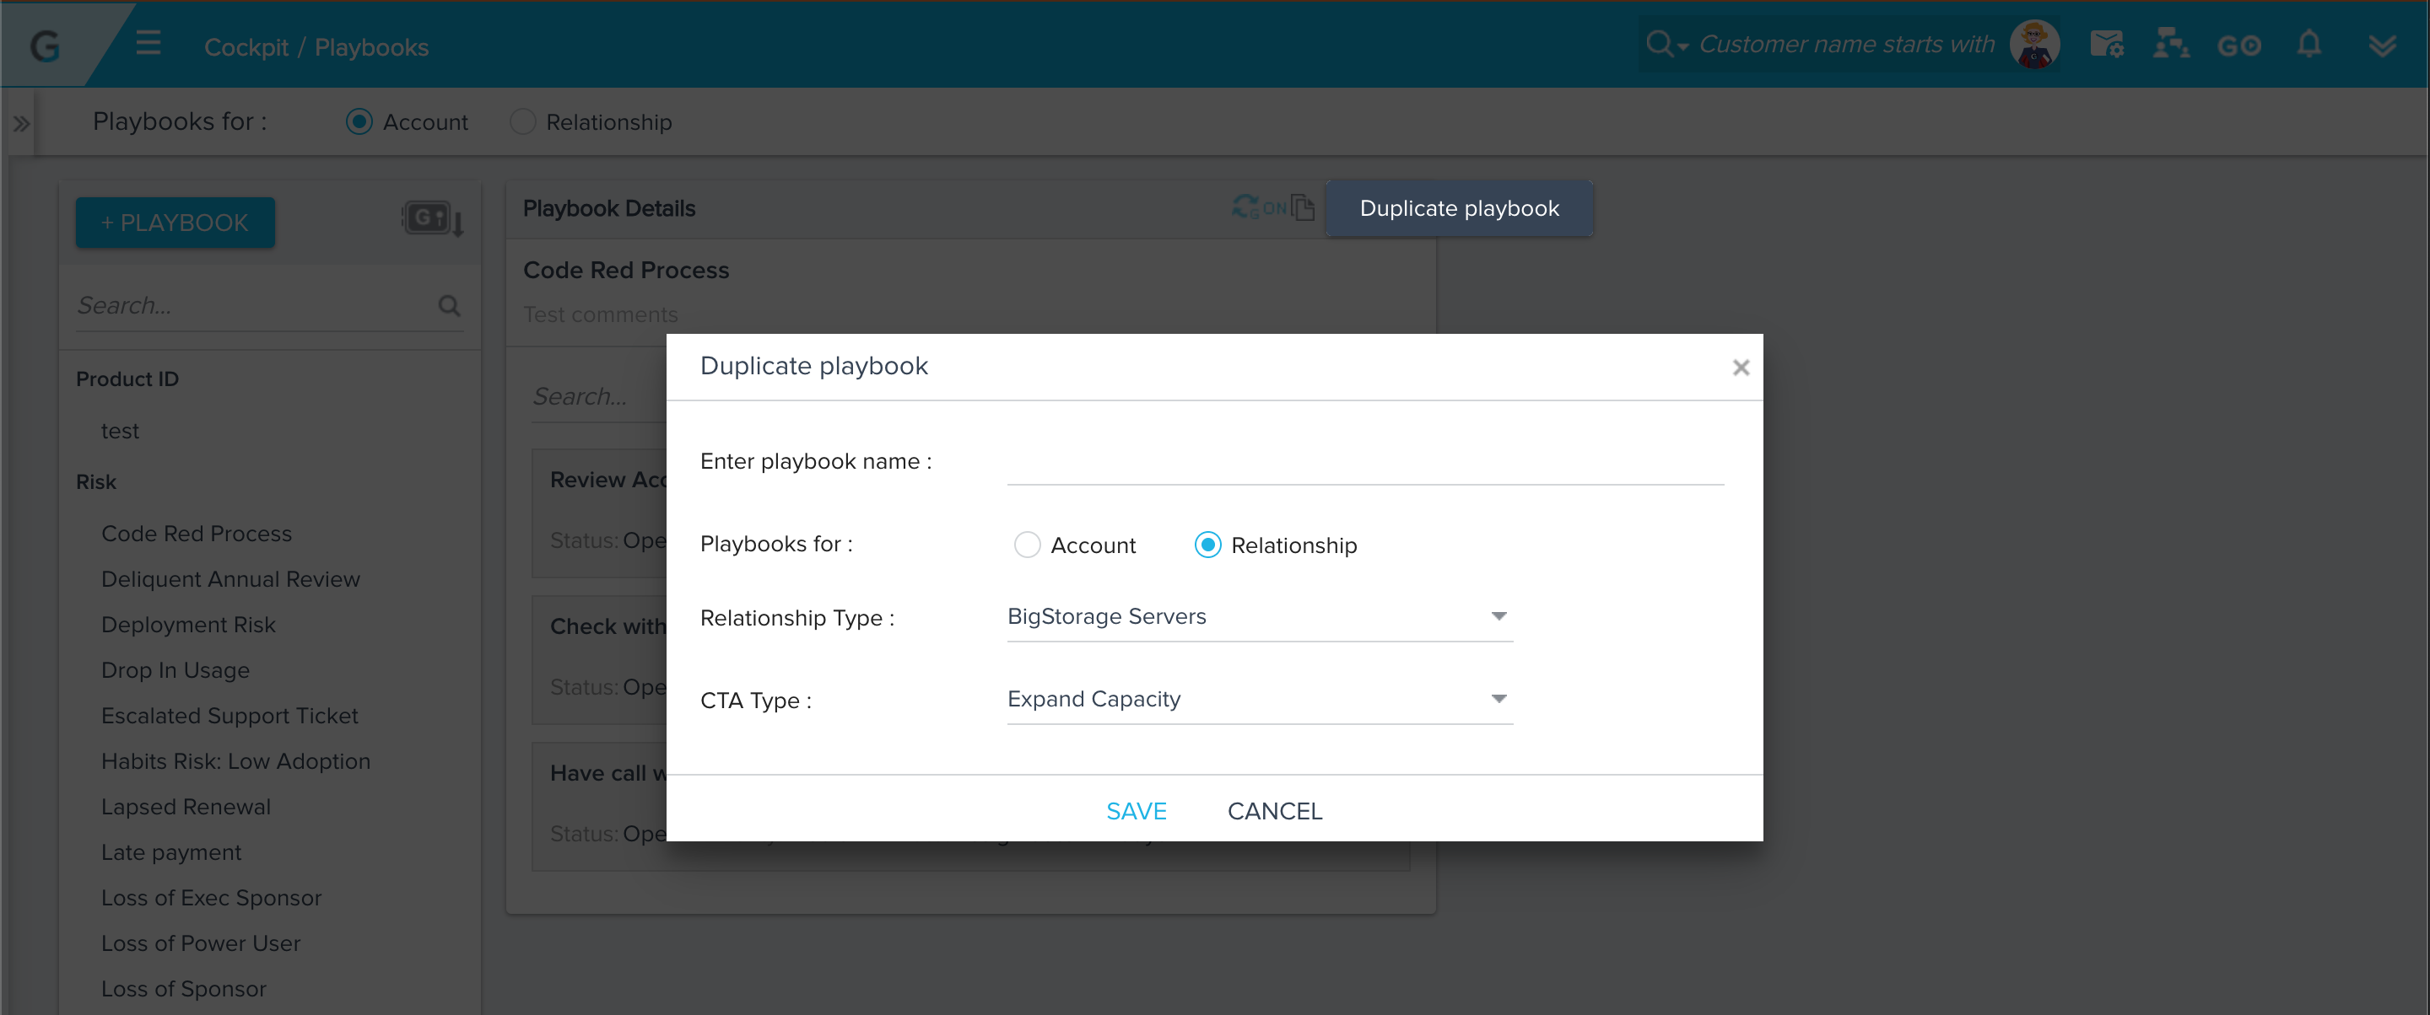
Task: Select the Loss of Power User playbook
Action: [200, 943]
